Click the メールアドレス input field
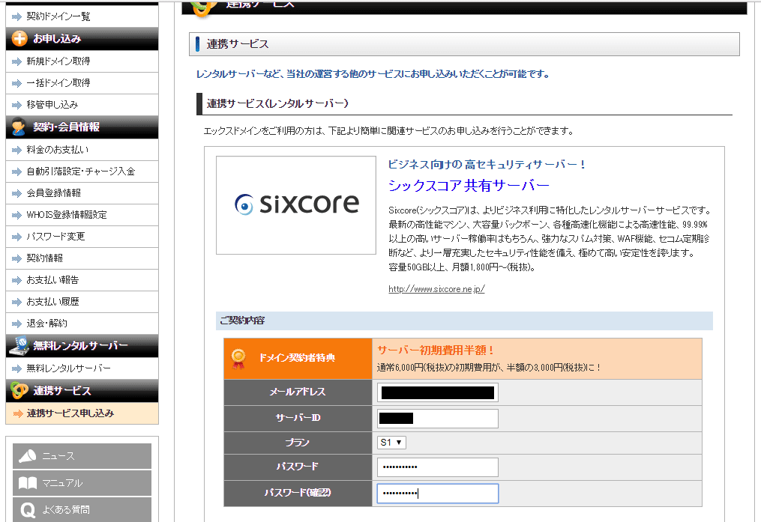Screen dimensions: 761x522 (438, 392)
